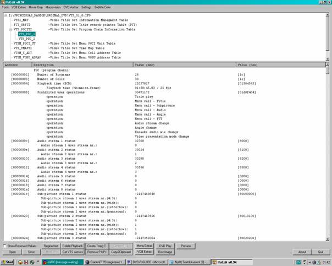The width and height of the screenshot is (332, 266).
Task: Click the system tray clock
Action: (326, 262)
